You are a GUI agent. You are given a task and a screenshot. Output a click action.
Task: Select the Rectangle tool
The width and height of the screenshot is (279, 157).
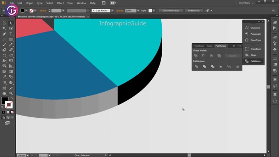(x=10, y=39)
